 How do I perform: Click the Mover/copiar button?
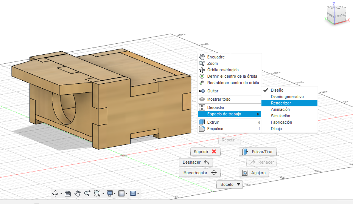click(x=200, y=173)
